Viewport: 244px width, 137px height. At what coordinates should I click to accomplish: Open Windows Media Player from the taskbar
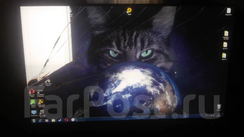pyautogui.click(x=47, y=120)
